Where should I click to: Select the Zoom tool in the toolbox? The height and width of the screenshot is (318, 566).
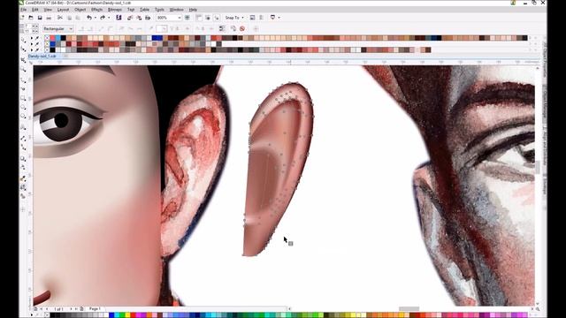tap(23, 69)
